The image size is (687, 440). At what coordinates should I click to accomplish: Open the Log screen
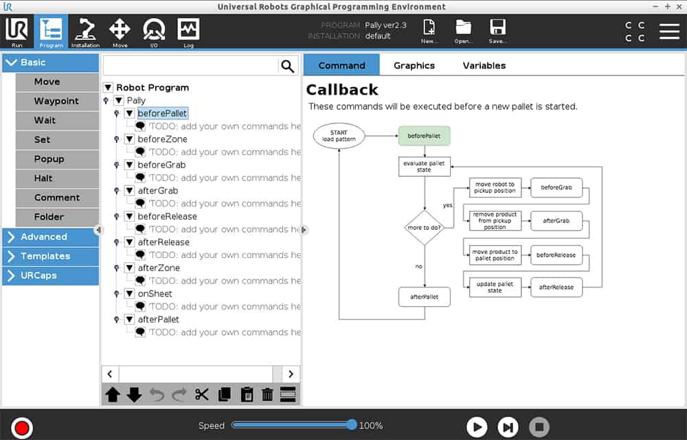188,32
